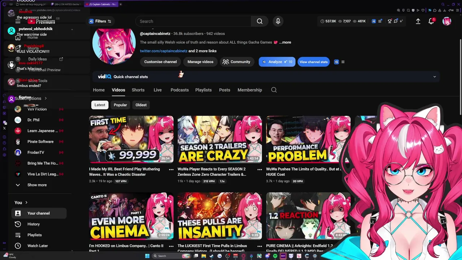This screenshot has height=260, width=462.
Task: Open options for LUCKIEST First Time Pulls video
Action: pyautogui.click(x=260, y=246)
